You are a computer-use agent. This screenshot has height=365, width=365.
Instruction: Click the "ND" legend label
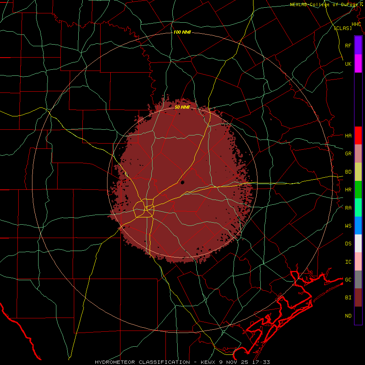[348, 316]
